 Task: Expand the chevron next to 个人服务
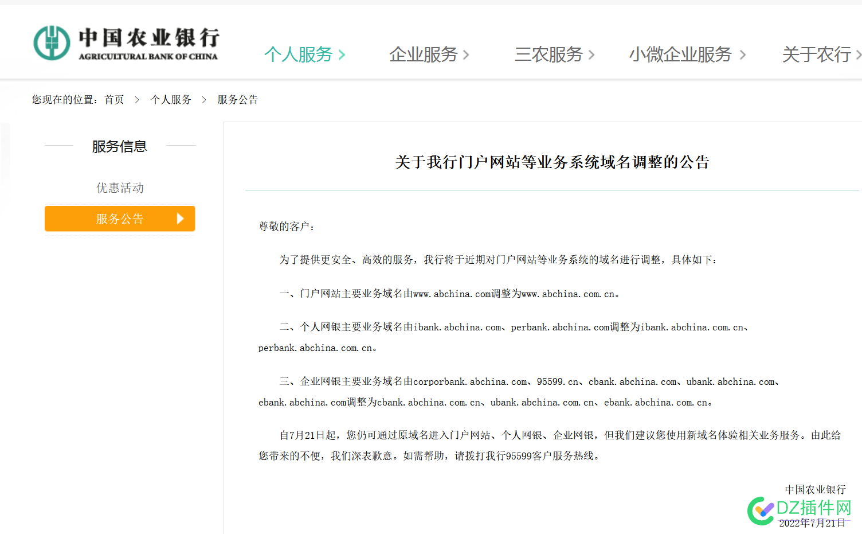[342, 55]
